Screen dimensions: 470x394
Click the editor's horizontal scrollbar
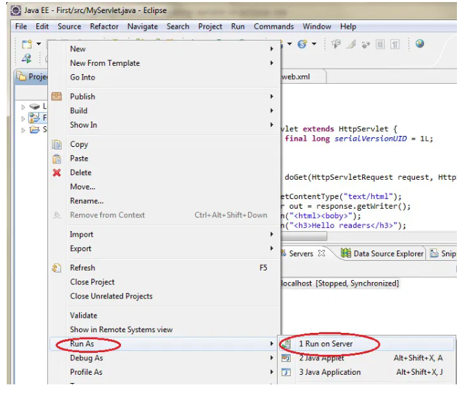[306, 236]
